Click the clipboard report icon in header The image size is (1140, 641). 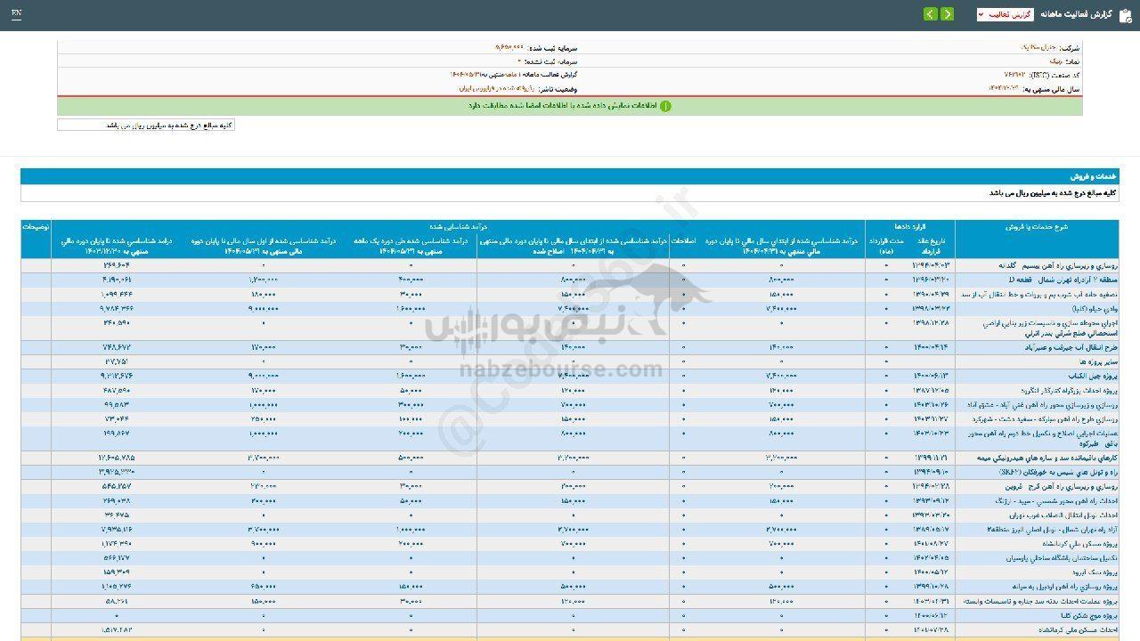click(x=1125, y=15)
